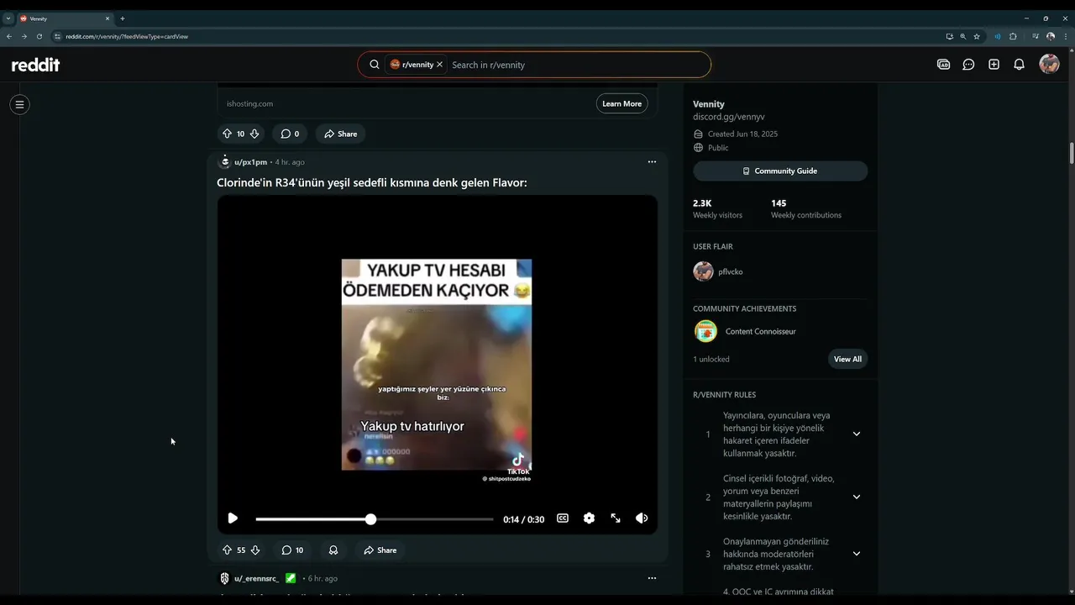Open the 10 comments on the video post
Image resolution: width=1075 pixels, height=605 pixels.
292,550
